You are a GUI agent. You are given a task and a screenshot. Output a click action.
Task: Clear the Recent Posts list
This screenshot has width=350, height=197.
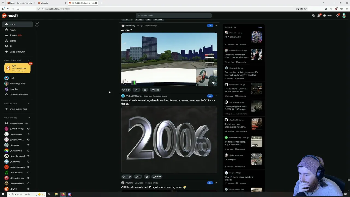click(260, 27)
